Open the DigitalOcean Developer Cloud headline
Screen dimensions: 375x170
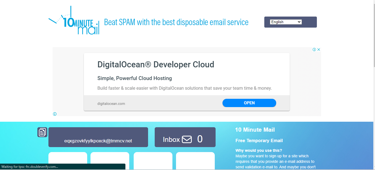tap(156, 65)
